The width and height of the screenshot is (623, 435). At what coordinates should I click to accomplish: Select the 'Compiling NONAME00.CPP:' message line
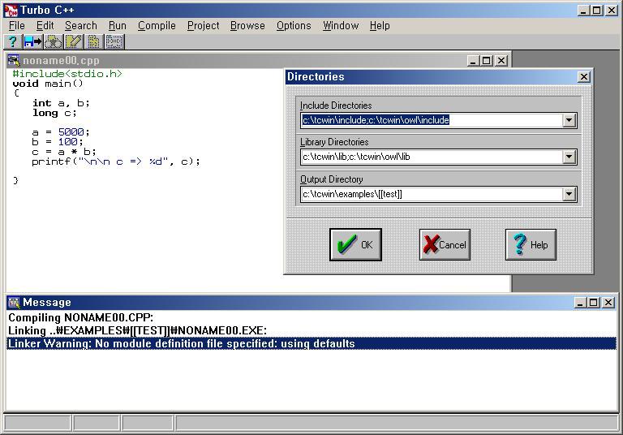tap(80, 317)
